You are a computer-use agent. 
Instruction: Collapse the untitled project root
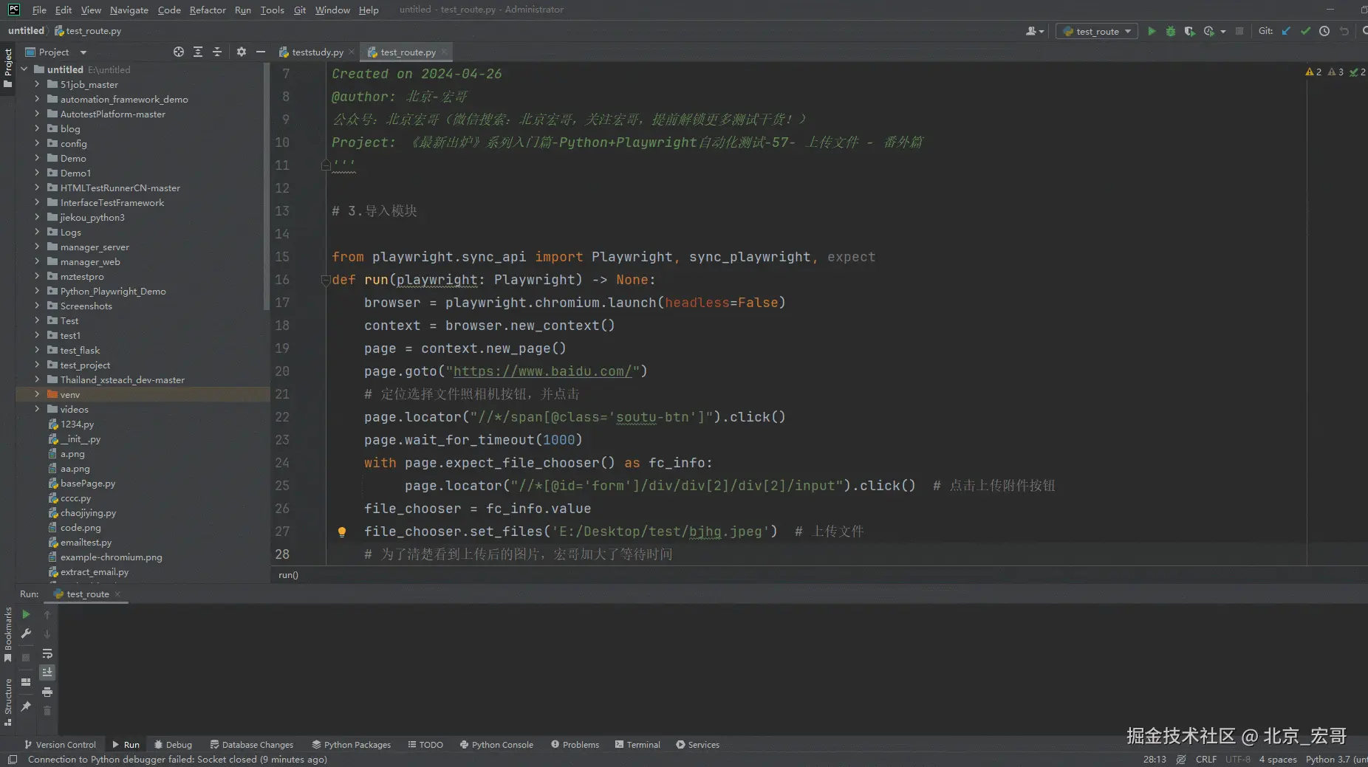[24, 69]
